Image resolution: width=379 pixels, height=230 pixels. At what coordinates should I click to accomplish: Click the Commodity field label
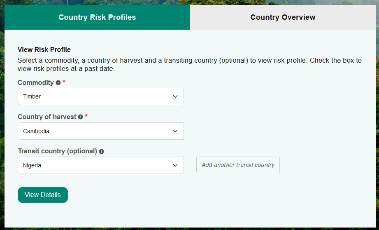36,83
